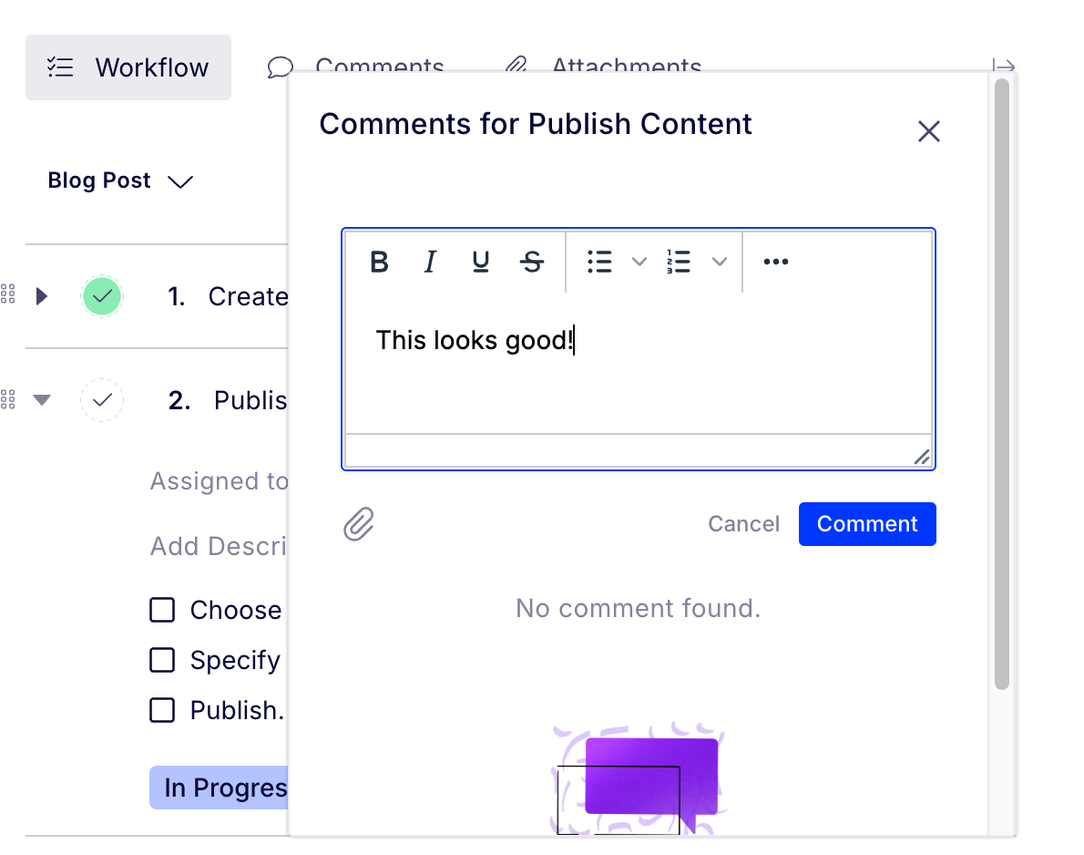Toggle strikethrough formatting

[x=532, y=263]
